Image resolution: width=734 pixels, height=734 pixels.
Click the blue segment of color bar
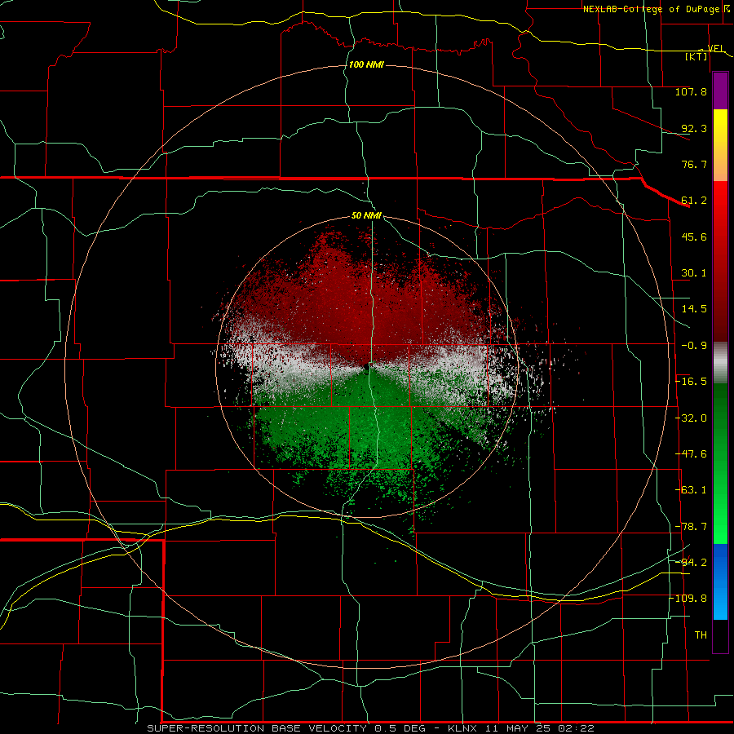[720, 581]
